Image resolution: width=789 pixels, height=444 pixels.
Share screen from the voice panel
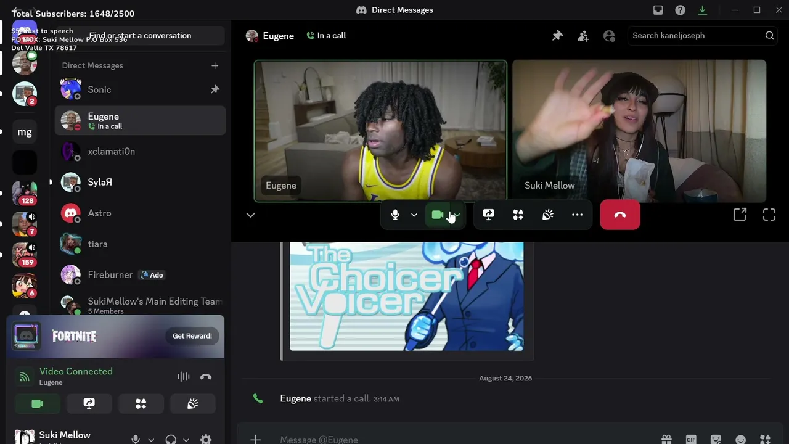(89, 403)
